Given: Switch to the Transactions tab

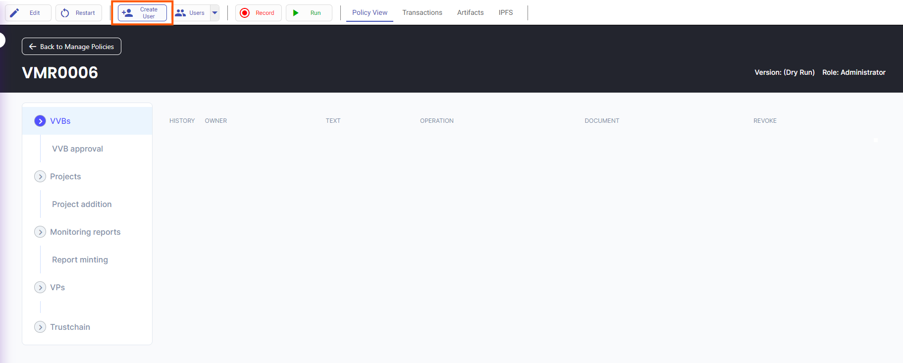Looking at the screenshot, I should click(422, 12).
